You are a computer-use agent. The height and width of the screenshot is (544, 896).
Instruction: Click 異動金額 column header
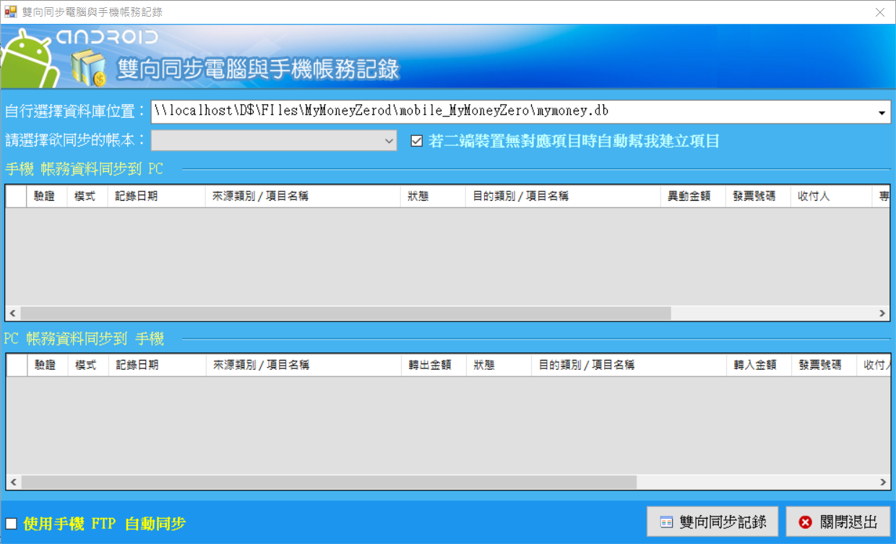pyautogui.click(x=693, y=197)
